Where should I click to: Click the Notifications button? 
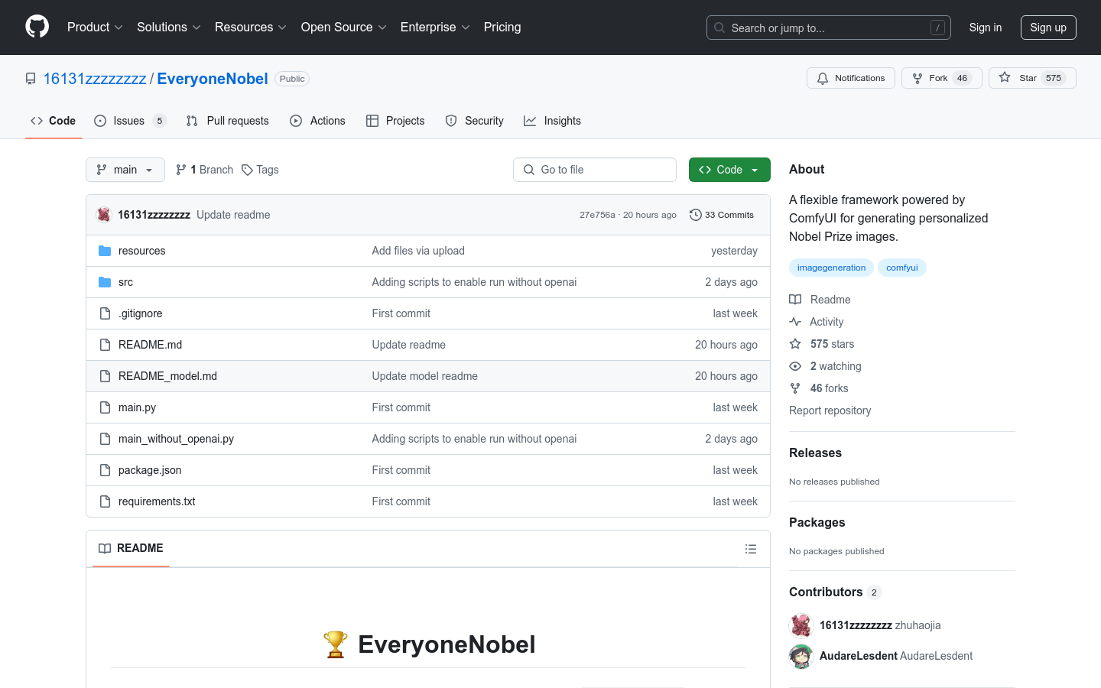pos(851,78)
